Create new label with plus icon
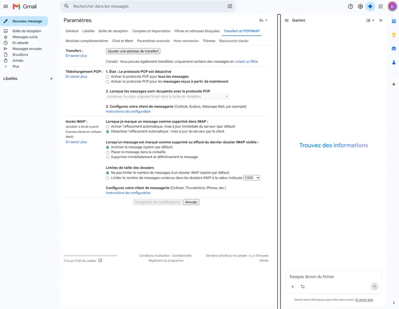This screenshot has width=399, height=309. (51, 79)
